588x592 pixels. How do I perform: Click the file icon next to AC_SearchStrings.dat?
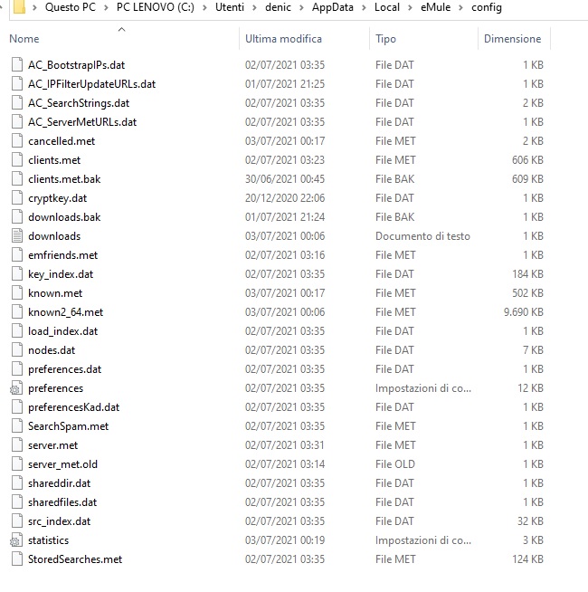(17, 102)
